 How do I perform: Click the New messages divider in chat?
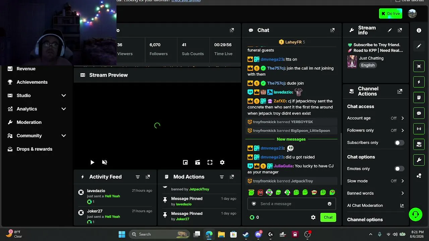[x=291, y=139]
